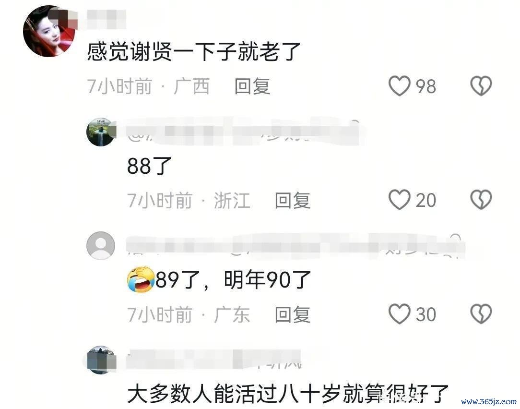The height and width of the screenshot is (409, 520).
Task: Select the comment text 感觉谢贤一下子就老了
Action: tap(194, 52)
